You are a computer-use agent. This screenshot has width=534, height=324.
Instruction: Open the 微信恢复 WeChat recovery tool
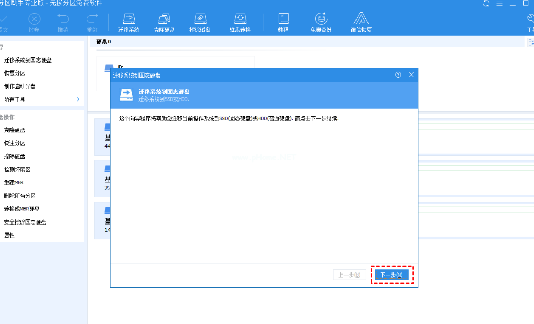point(361,22)
